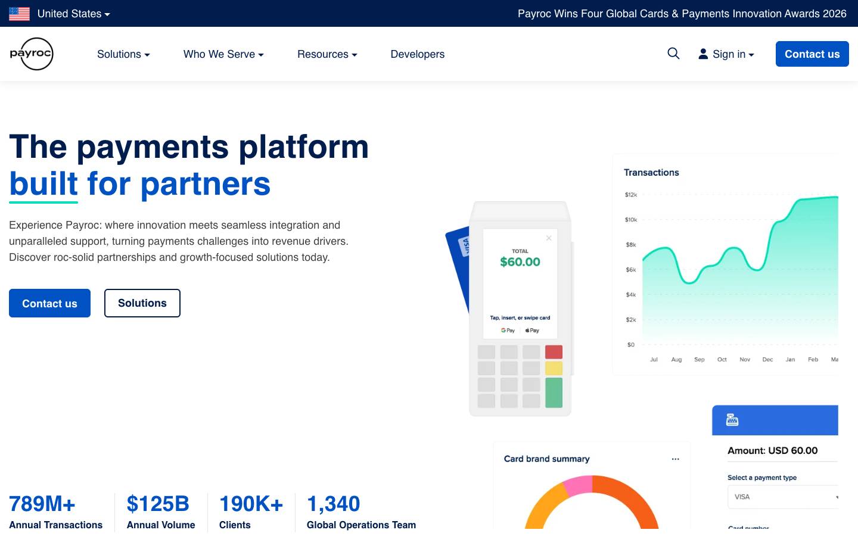Viewport: 858px width, 536px height.
Task: Click the 1,340 Global Operations Team stat
Action: click(x=361, y=512)
